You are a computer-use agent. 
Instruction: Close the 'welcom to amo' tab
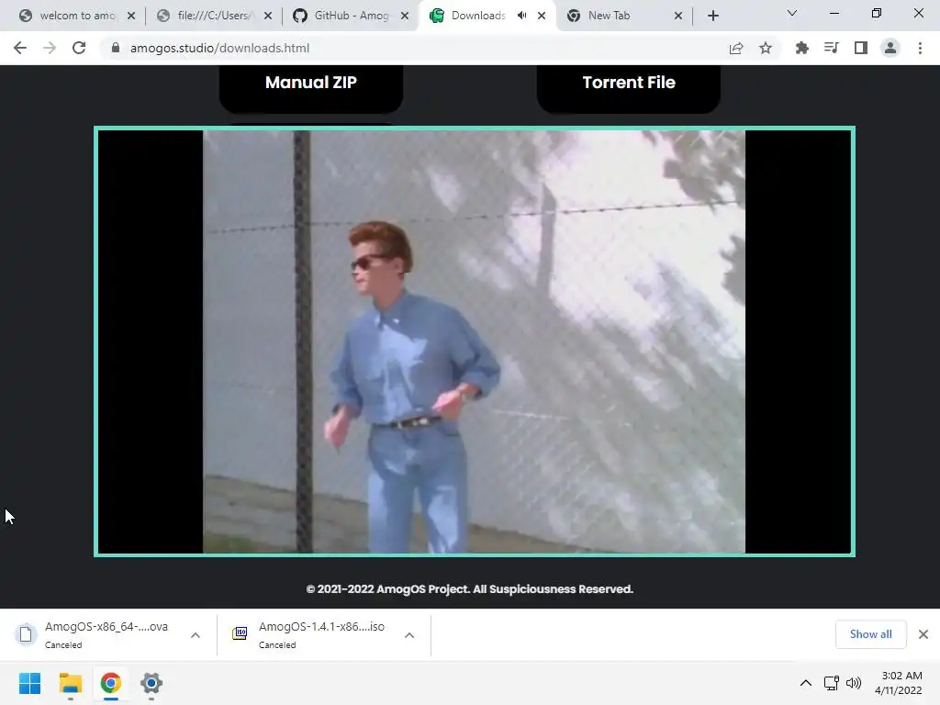point(131,16)
